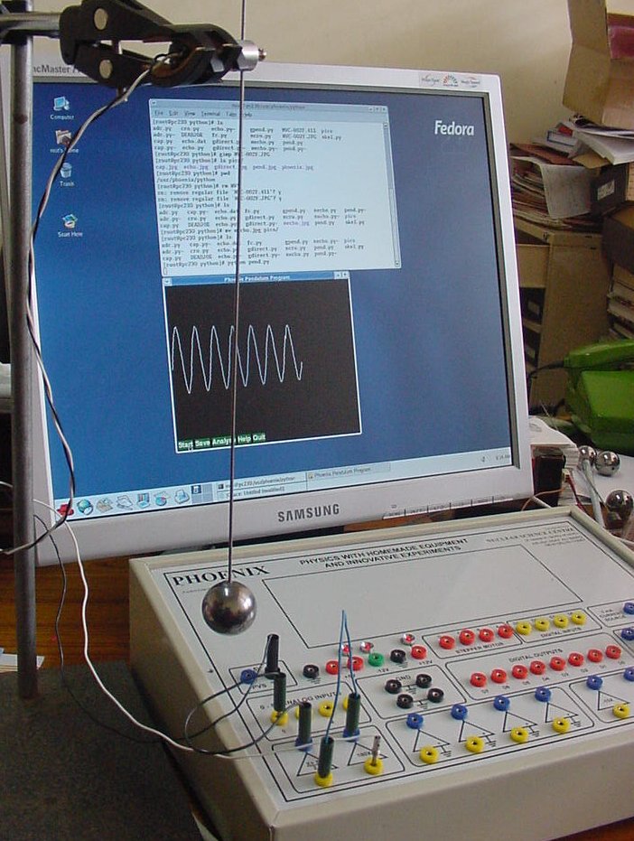Launch the email client panel icon
634x841 pixels.
pos(104,504)
